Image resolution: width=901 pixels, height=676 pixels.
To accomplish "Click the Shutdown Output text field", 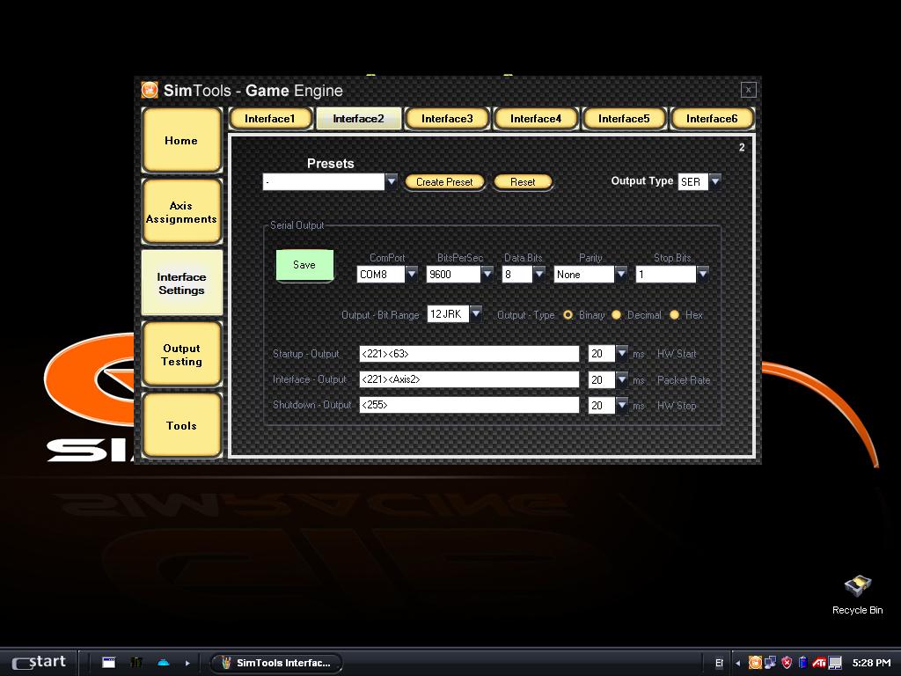I will (469, 405).
